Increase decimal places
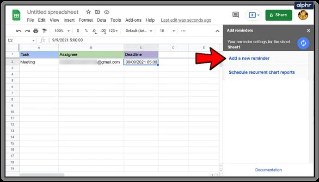The image size is (319, 182). [x=103, y=31]
